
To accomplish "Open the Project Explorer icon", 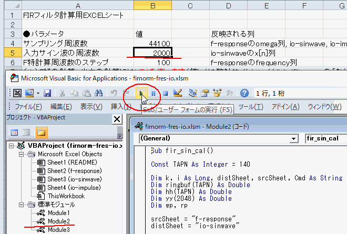I will 193,93.
